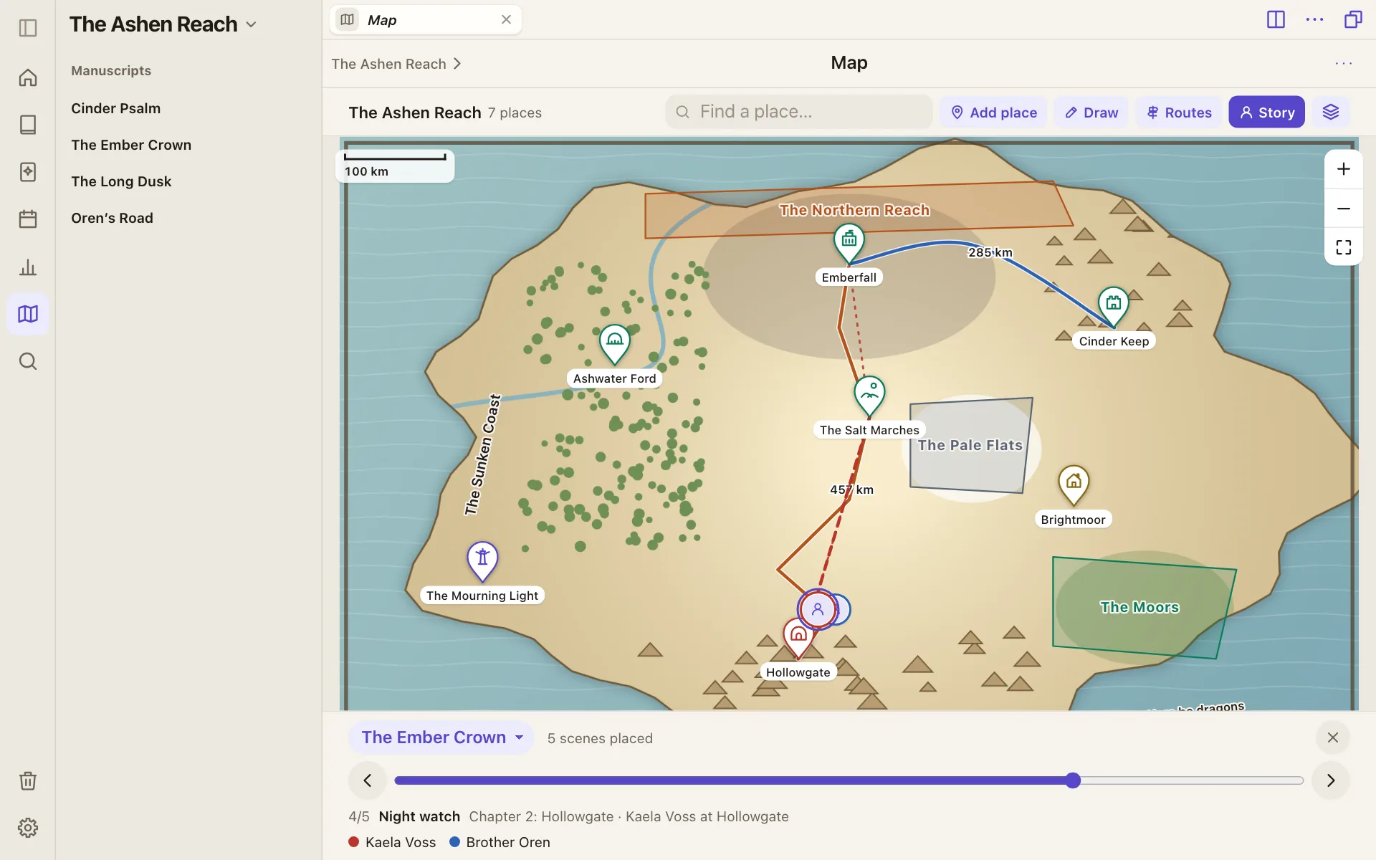Open The Ember Crown manuscript dropdown

point(441,737)
